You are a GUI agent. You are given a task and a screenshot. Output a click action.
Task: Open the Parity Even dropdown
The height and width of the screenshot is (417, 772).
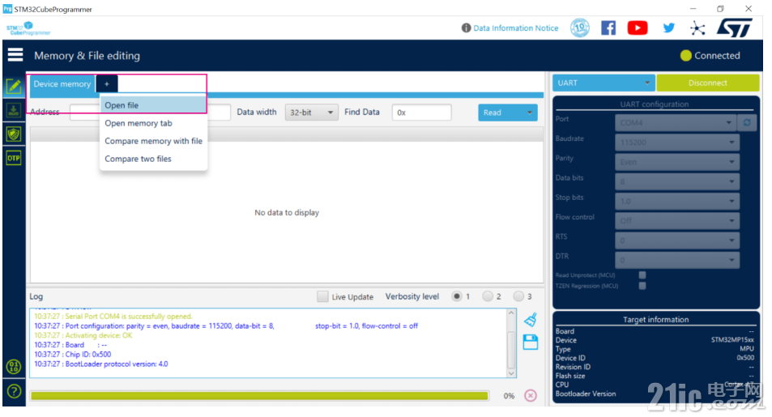tap(677, 162)
